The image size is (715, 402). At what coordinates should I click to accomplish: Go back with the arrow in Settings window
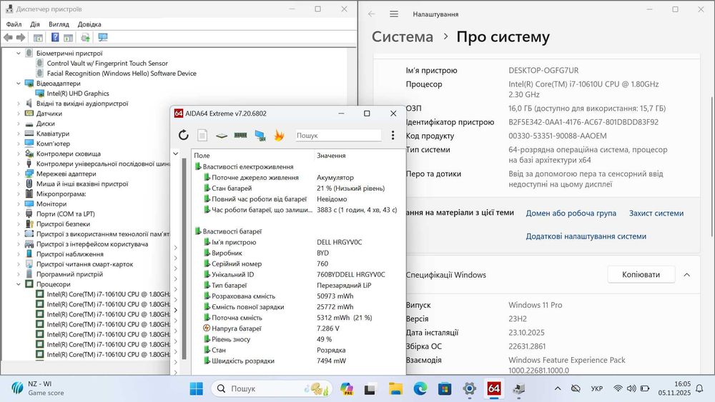tap(372, 14)
